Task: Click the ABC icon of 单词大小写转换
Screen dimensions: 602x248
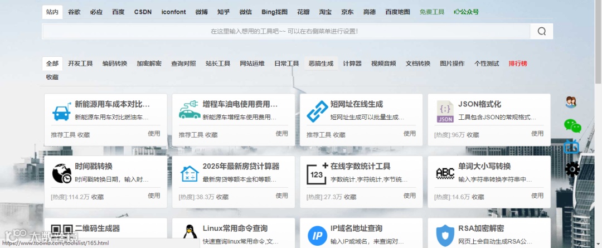Action: (x=445, y=173)
